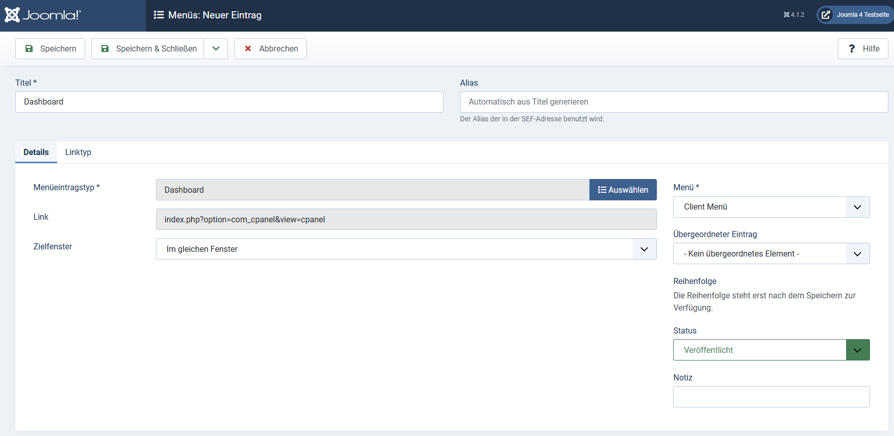Select the Details tab
Screen dimensions: 894x436
36,152
